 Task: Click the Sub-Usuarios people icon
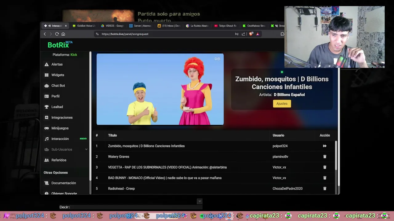(46, 149)
